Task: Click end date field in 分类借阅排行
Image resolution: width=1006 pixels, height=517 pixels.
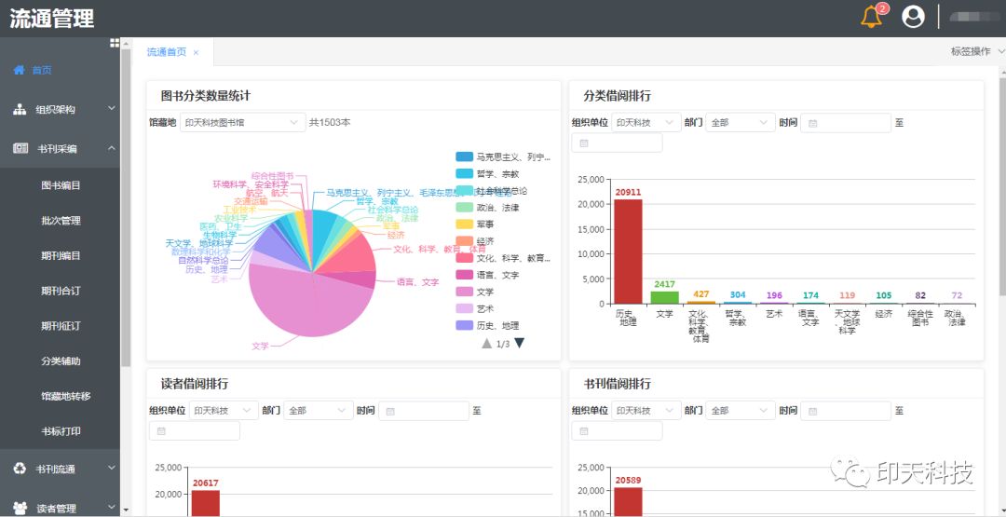Action: point(617,143)
